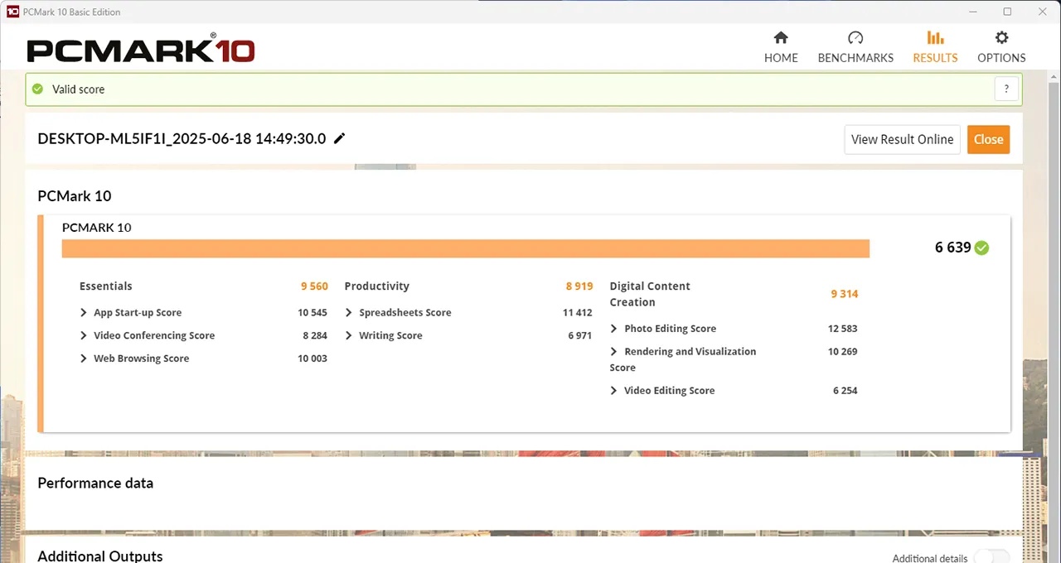1061x563 pixels.
Task: Click the result name DESKTOP-ML5IF1I text
Action: pyautogui.click(x=182, y=139)
